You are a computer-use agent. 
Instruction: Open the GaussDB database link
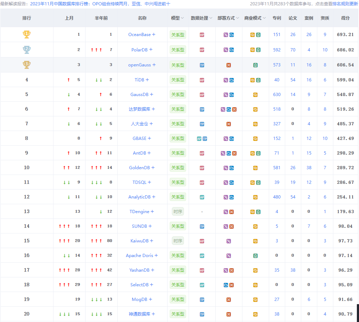(x=139, y=95)
